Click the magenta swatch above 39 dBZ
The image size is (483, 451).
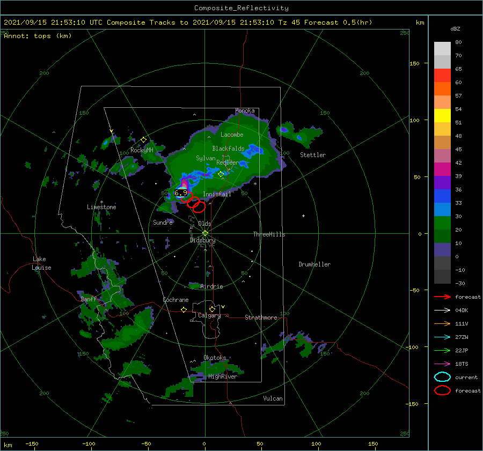(442, 169)
